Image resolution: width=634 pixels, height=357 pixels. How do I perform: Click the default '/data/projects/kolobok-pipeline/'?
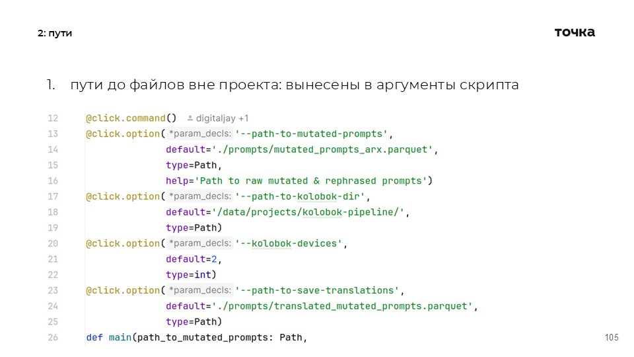308,212
